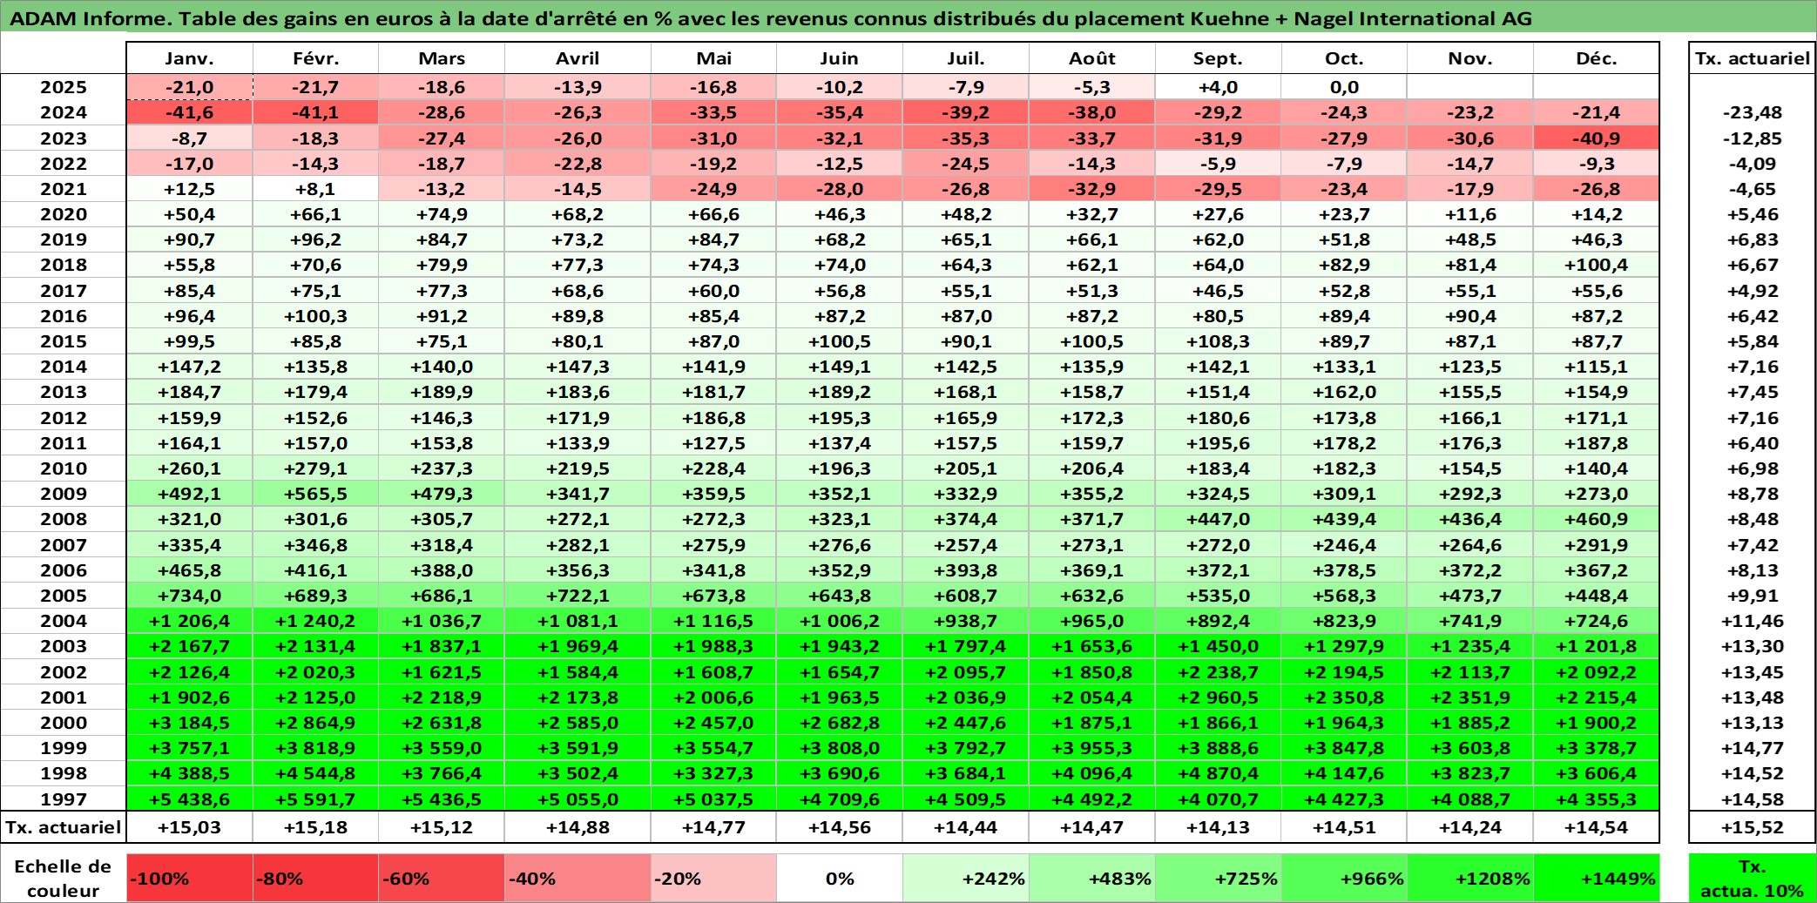Click the Oct. column header
Screen dimensions: 1817x903
[x=1344, y=58]
